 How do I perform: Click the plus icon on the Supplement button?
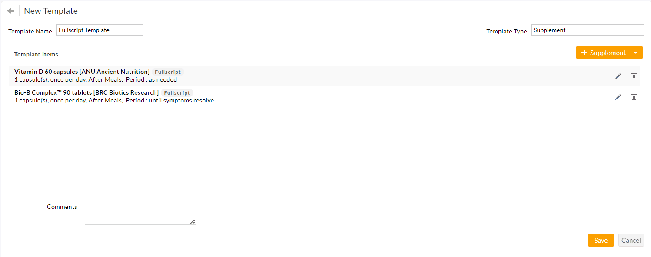pyautogui.click(x=584, y=52)
